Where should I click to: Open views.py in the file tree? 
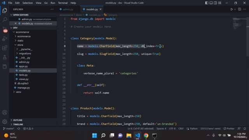33,79
